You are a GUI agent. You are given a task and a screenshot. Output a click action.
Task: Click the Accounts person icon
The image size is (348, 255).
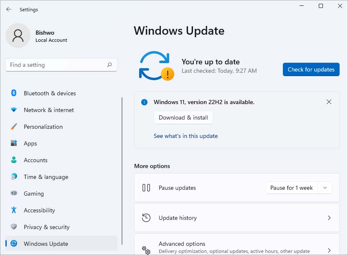(14, 160)
